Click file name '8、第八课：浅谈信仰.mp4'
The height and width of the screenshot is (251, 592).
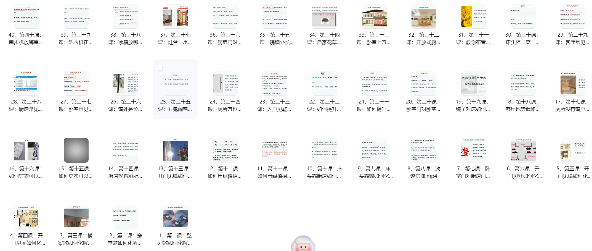pyautogui.click(x=424, y=172)
